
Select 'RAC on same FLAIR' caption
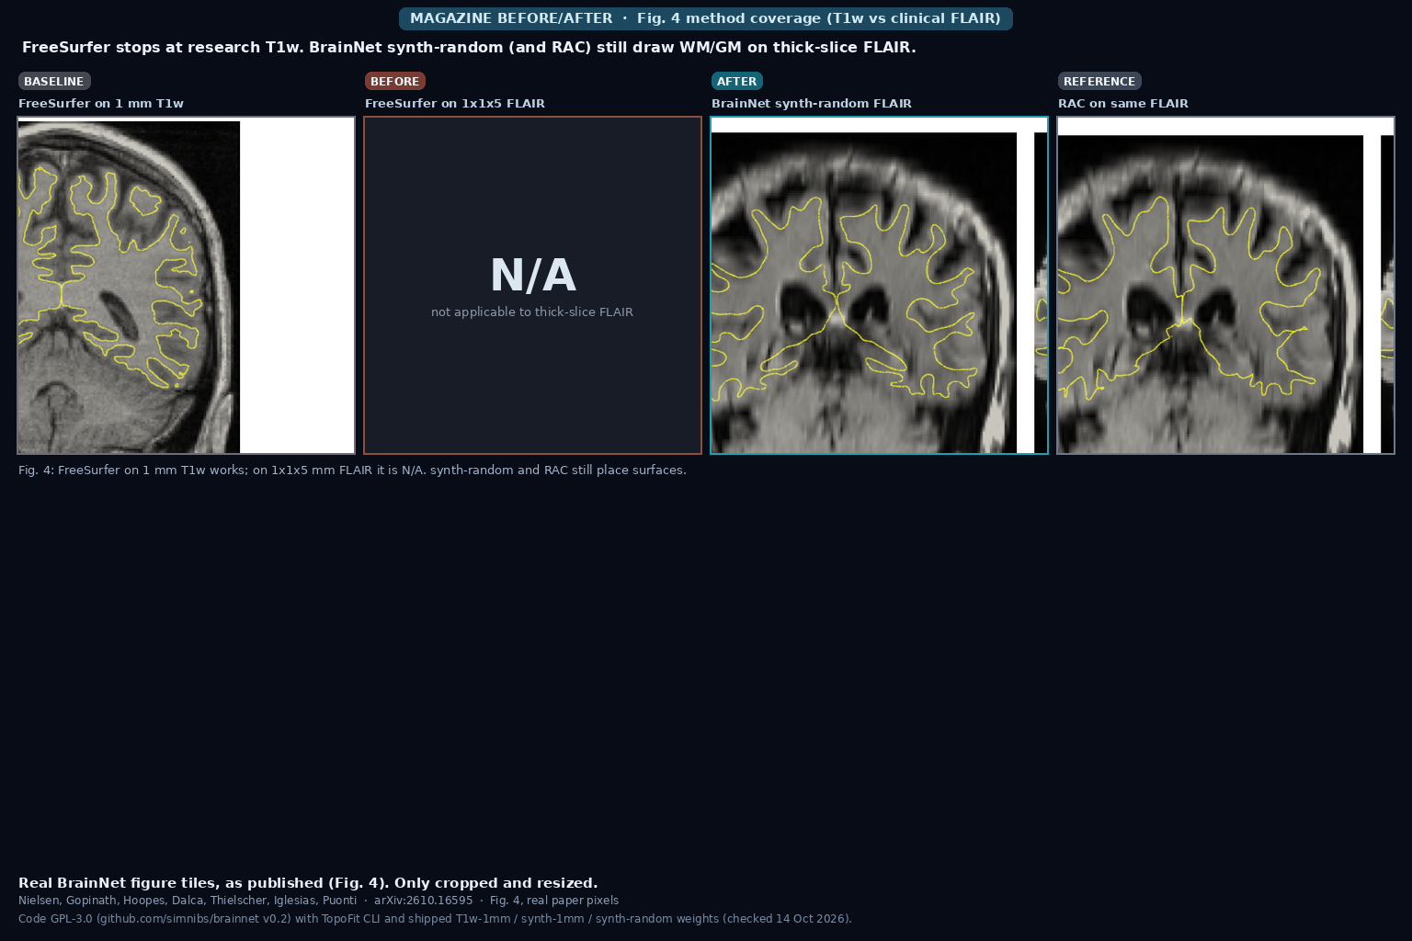coord(1123,104)
